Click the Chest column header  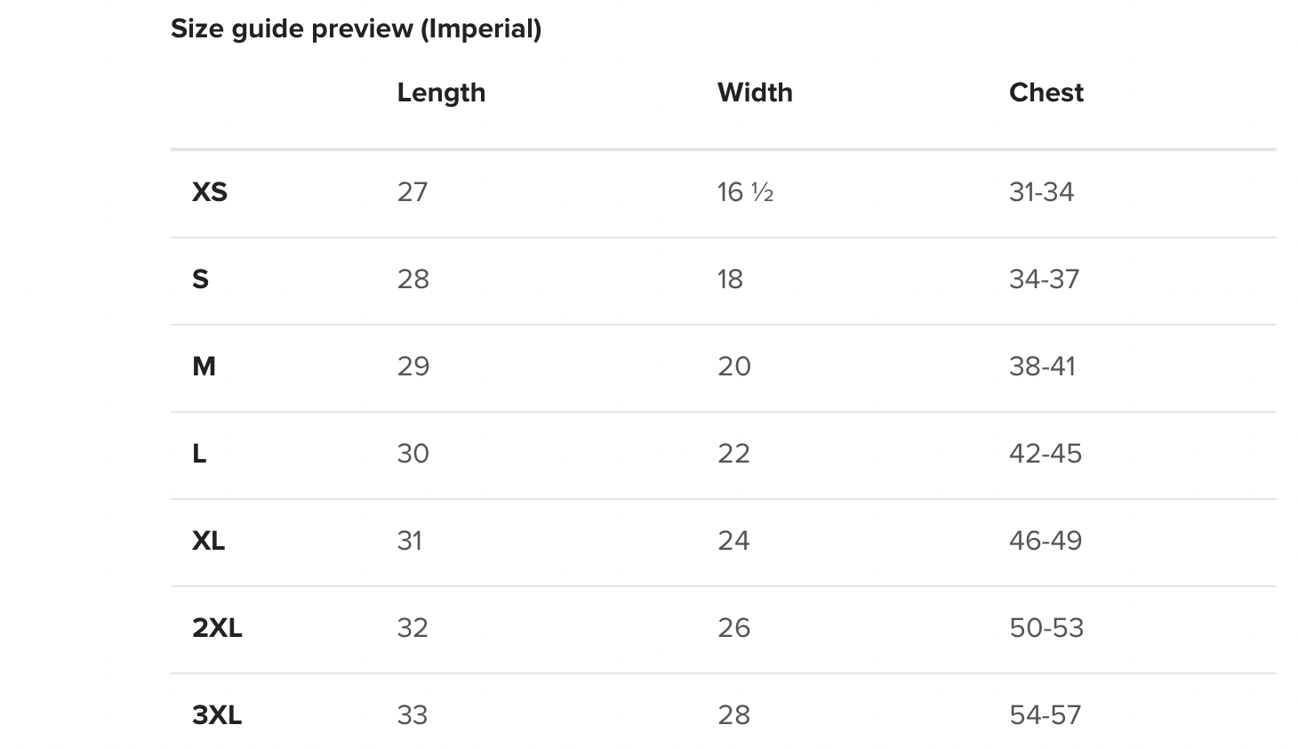click(1046, 93)
